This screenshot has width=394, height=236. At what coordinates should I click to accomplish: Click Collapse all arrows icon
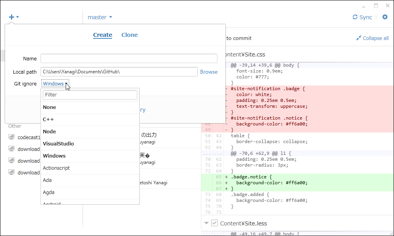(x=359, y=38)
